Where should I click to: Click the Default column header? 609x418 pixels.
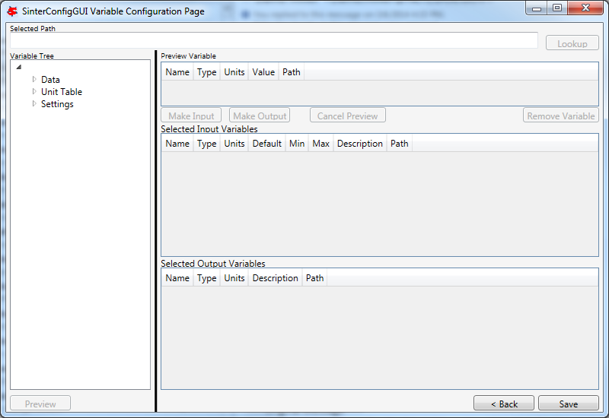[267, 143]
